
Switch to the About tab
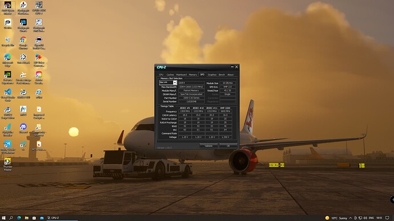point(231,75)
